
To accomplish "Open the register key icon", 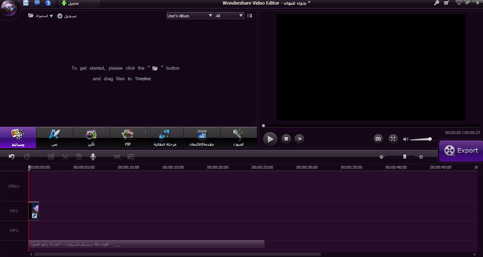I will pyautogui.click(x=437, y=3).
